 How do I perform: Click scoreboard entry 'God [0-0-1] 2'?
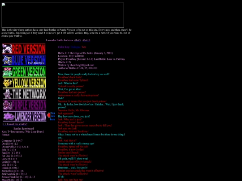pos(9,164)
